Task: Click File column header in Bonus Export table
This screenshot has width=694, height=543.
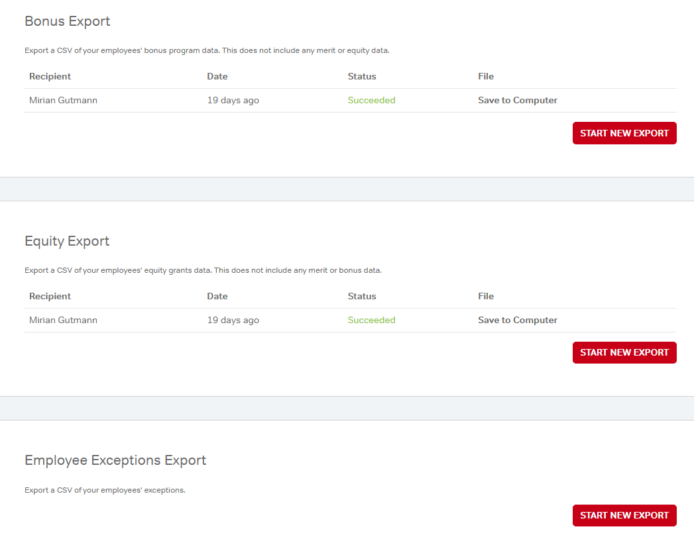Action: (485, 76)
